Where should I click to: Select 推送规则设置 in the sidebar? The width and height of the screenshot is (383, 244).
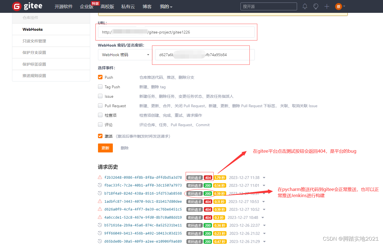tap(51, 76)
